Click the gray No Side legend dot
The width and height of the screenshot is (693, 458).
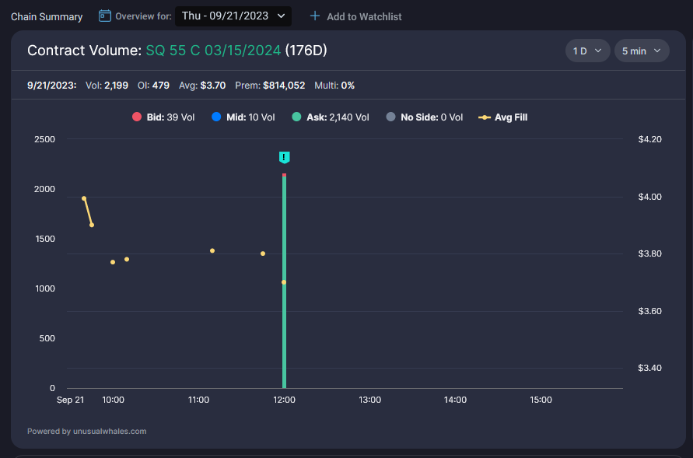[390, 117]
